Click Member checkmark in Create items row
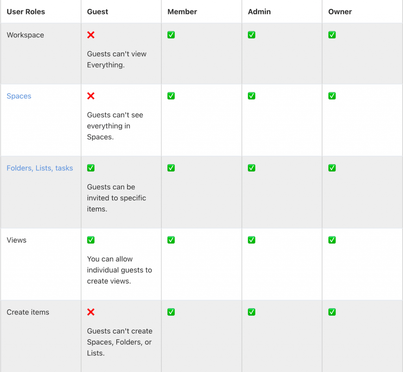403x372 pixels. click(x=171, y=312)
